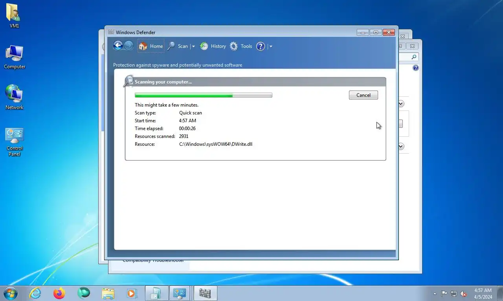Viewport: 503px width, 301px height.
Task: Launch Internet Explorer from the taskbar
Action: [35, 293]
